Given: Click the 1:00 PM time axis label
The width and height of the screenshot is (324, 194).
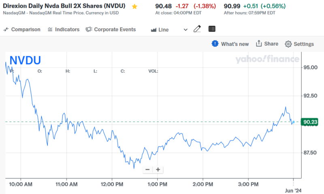Looking at the screenshot, I should pos(157,184).
